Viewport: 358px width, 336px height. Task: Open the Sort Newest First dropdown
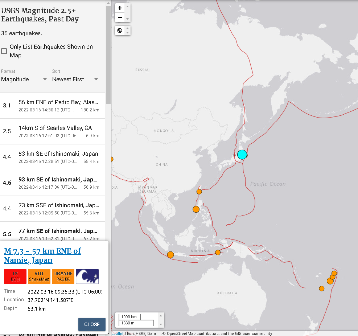coord(75,79)
